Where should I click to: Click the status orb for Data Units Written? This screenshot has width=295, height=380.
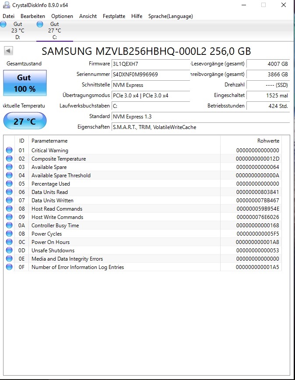click(x=9, y=200)
